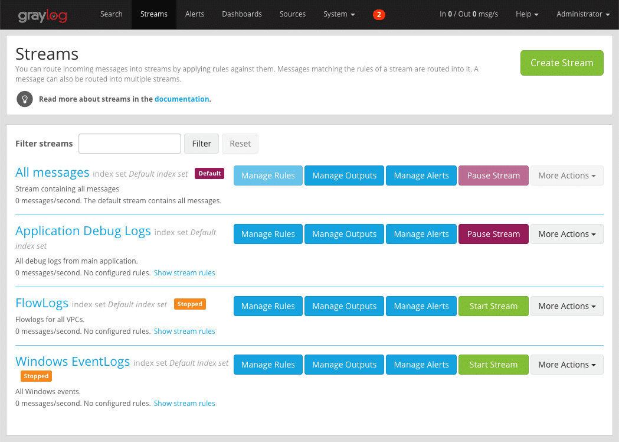Open the Alerts navigation item
The height and width of the screenshot is (442, 619).
[195, 14]
